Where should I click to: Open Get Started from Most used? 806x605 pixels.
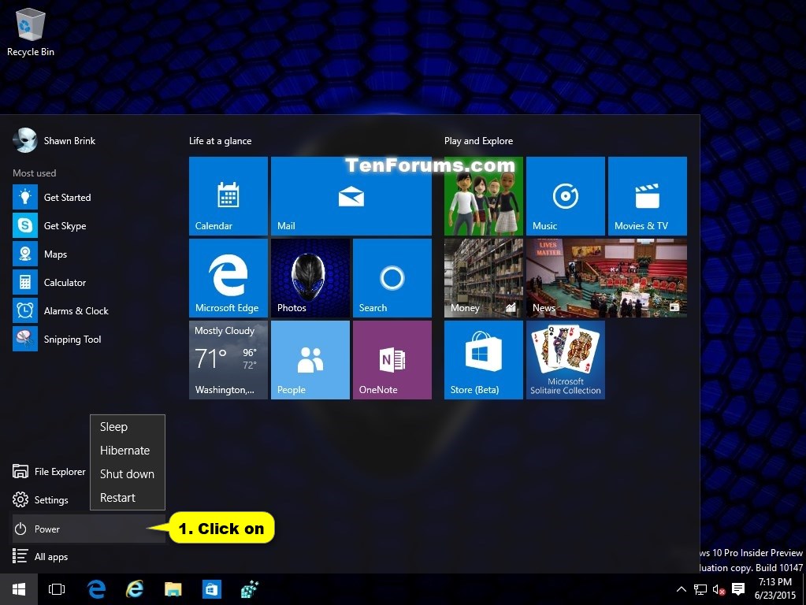point(66,197)
